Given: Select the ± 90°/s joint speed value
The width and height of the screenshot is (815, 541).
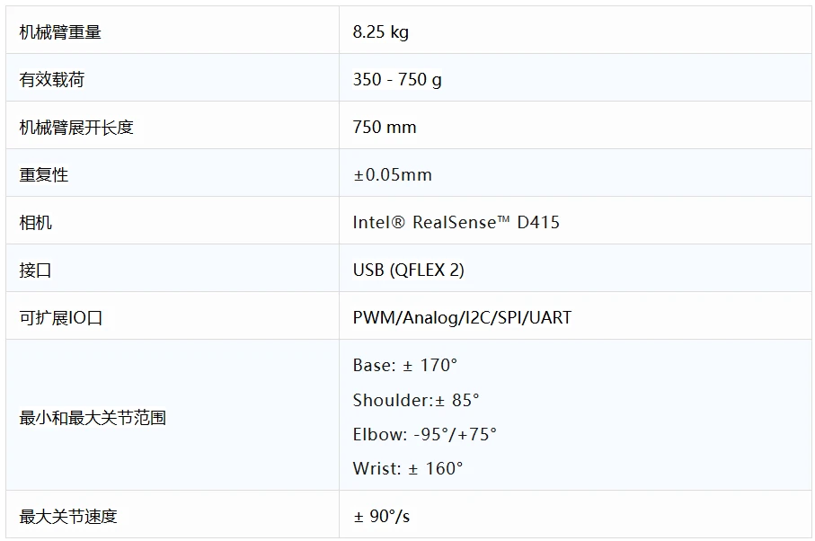Looking at the screenshot, I should [x=382, y=517].
